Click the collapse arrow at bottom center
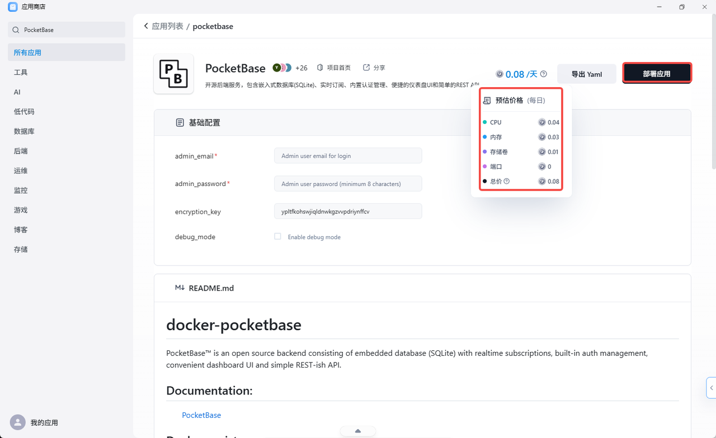716x438 pixels. coord(358,431)
